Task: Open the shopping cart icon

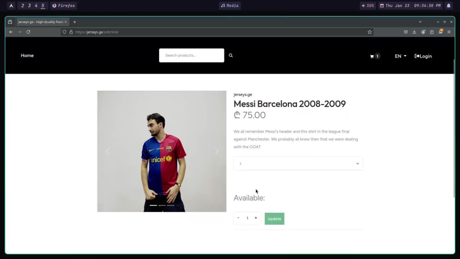Action: (372, 56)
